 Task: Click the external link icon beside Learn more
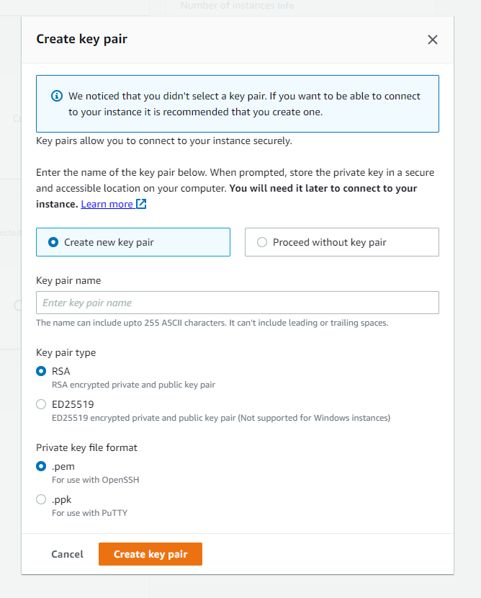(141, 204)
